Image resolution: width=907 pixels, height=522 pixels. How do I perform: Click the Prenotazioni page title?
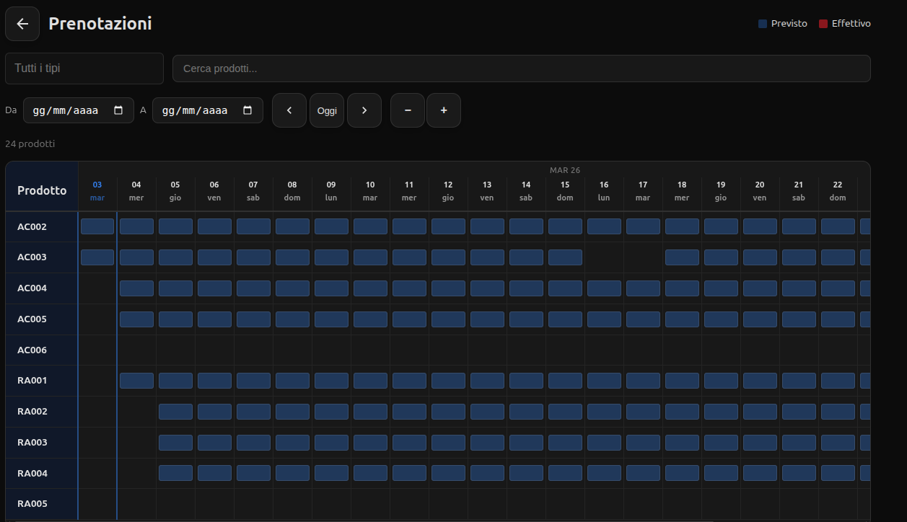(100, 24)
